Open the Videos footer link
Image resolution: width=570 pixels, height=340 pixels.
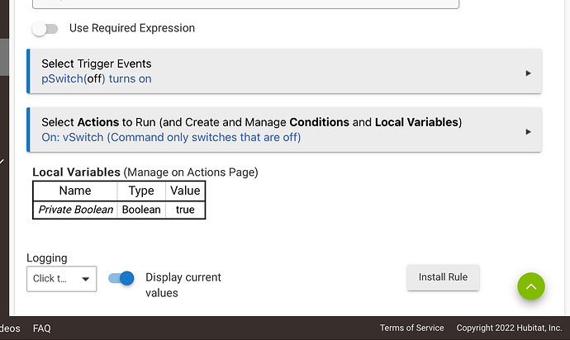pos(10,328)
